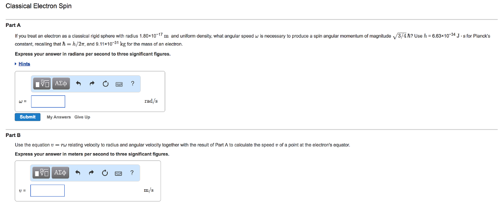
Task: Expand the Hints disclosure triangle
Action: click(x=16, y=64)
